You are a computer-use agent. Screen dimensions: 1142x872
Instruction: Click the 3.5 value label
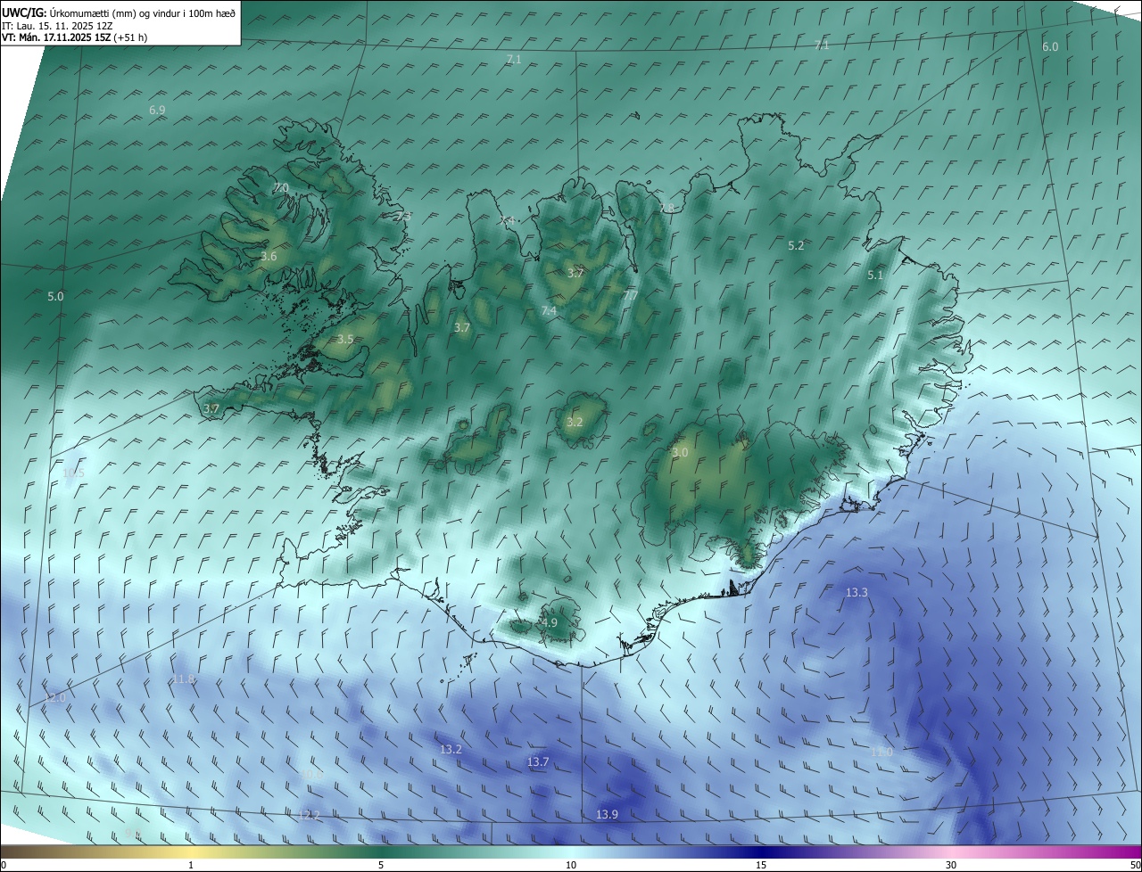[x=345, y=340]
